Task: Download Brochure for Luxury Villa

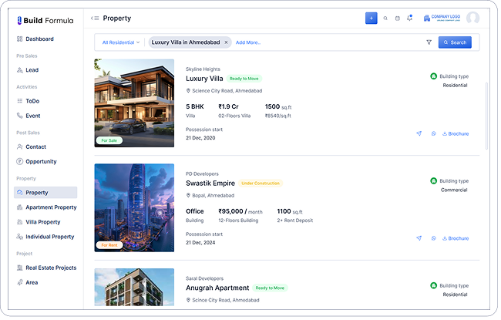Action: [456, 133]
